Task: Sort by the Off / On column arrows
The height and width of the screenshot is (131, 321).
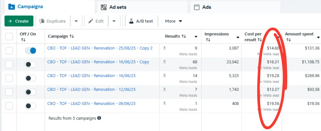Action: (23, 40)
